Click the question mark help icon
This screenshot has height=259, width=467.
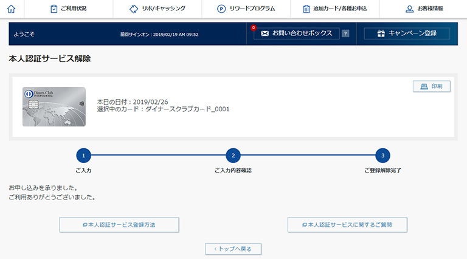click(345, 33)
